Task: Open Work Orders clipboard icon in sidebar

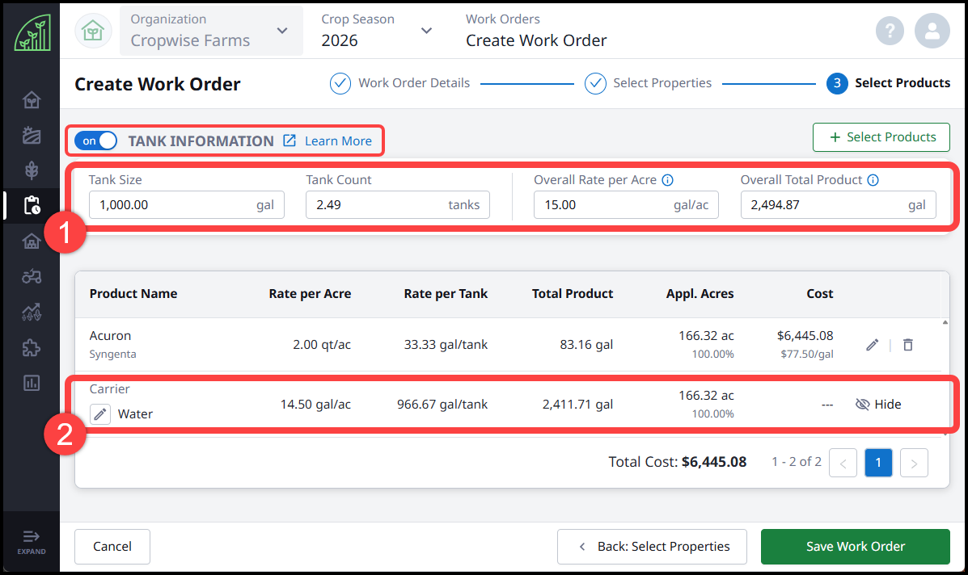Action: tap(32, 205)
